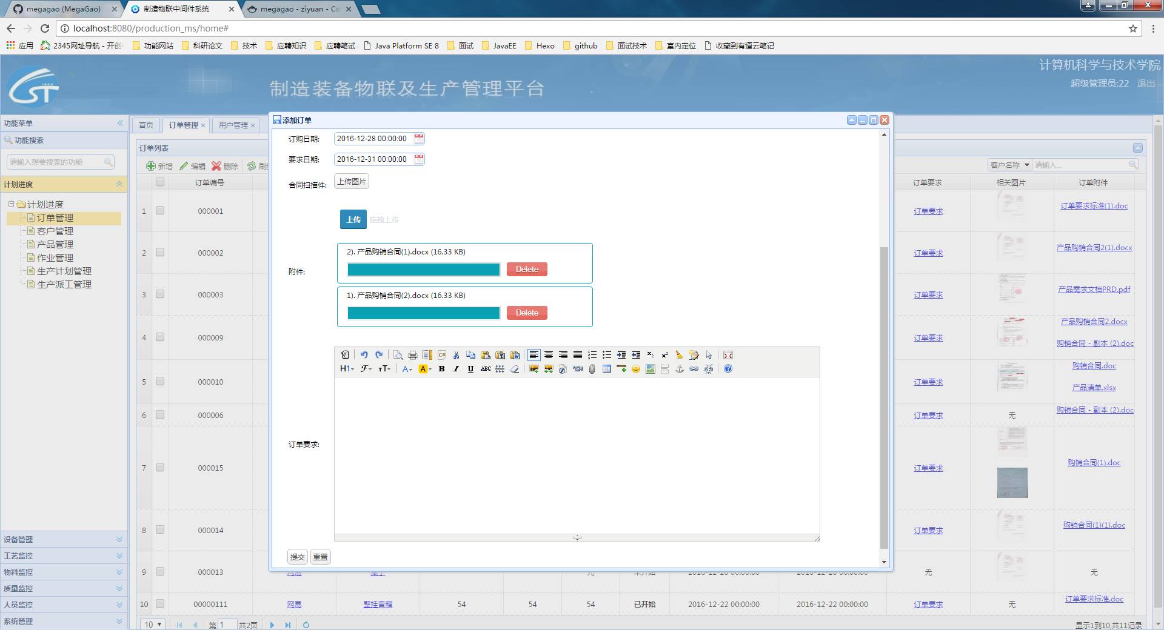
Task: Apply strikethrough ABC formatting
Action: pyautogui.click(x=486, y=369)
